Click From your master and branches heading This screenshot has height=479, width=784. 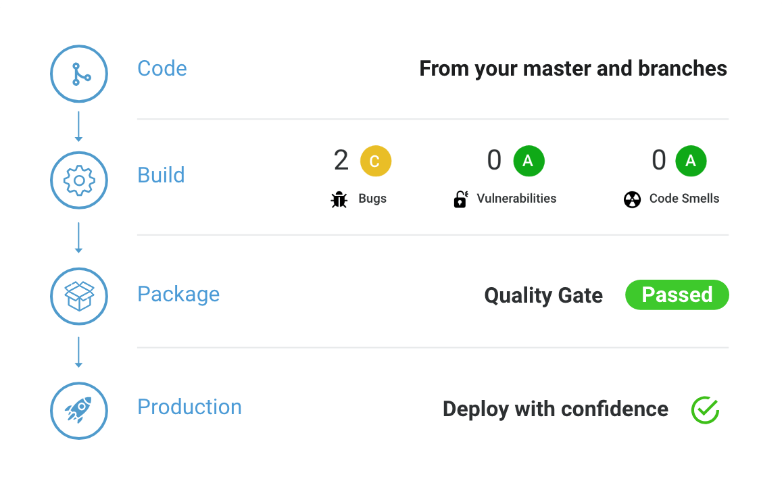(573, 68)
